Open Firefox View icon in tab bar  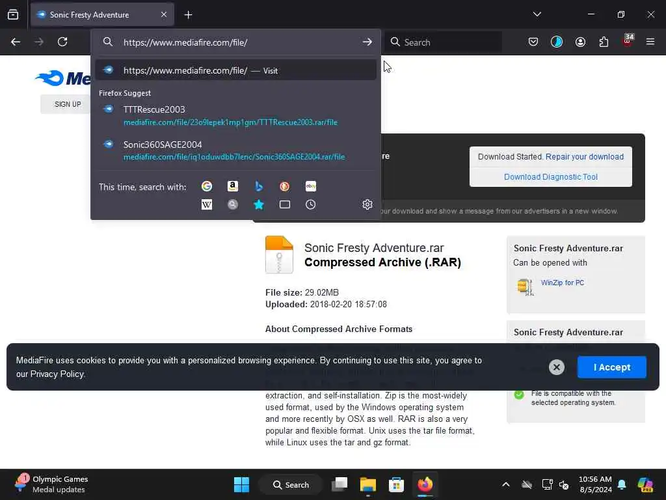click(x=13, y=14)
